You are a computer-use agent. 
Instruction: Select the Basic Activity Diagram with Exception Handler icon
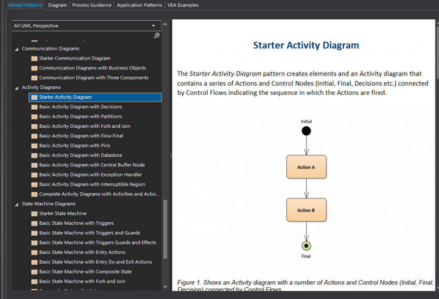pos(34,174)
